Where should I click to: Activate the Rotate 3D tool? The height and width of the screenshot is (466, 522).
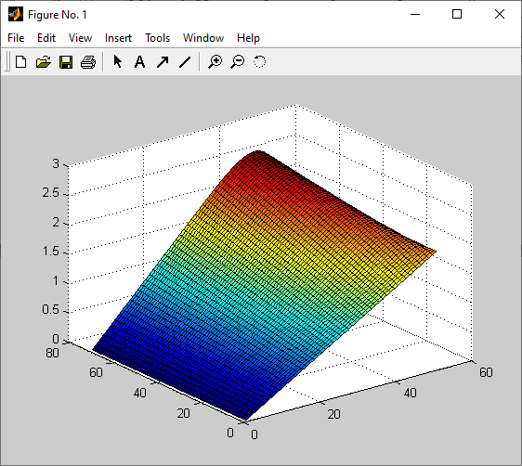pos(260,62)
